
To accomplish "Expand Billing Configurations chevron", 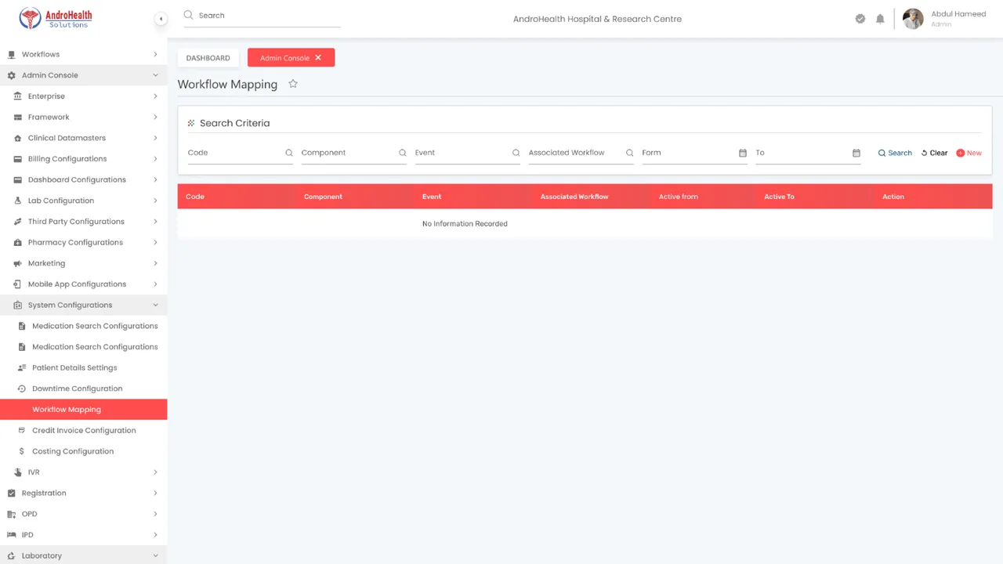I will click(155, 159).
